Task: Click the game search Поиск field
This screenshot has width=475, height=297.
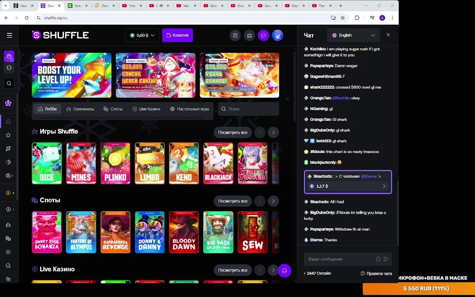Action: [248, 109]
